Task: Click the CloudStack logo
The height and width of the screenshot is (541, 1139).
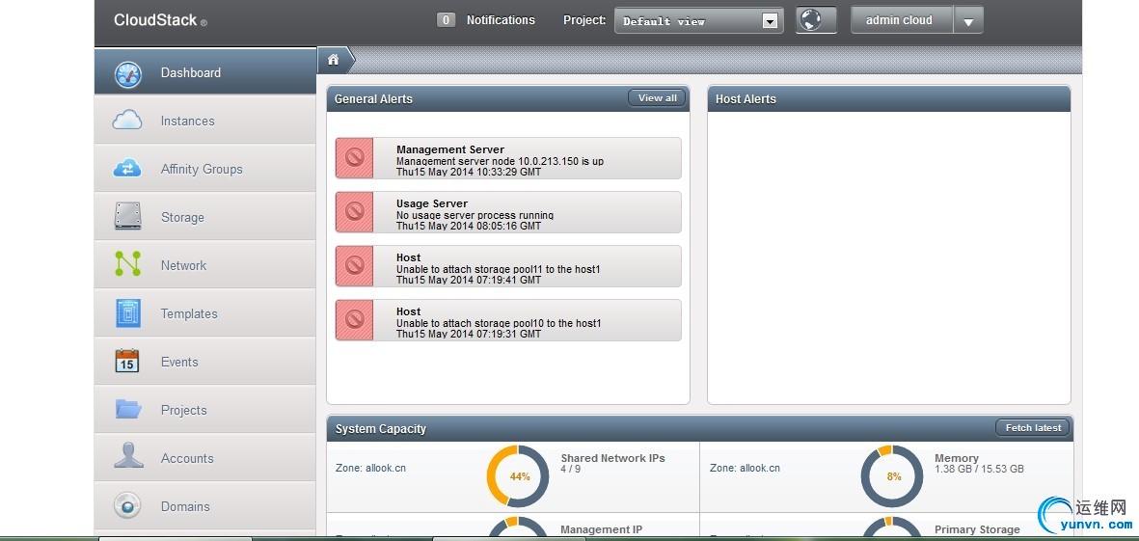Action: (x=160, y=20)
